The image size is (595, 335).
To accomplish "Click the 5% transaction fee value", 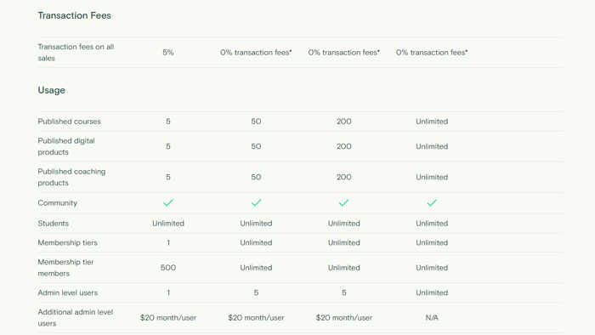I will [x=168, y=53].
